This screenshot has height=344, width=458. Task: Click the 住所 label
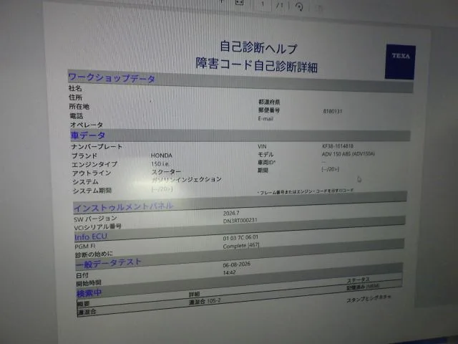pos(76,97)
